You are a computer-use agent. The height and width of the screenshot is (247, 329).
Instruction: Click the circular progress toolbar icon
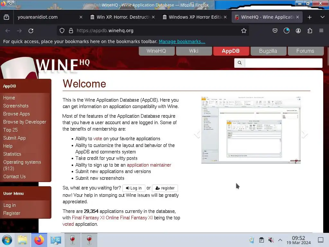(286, 31)
